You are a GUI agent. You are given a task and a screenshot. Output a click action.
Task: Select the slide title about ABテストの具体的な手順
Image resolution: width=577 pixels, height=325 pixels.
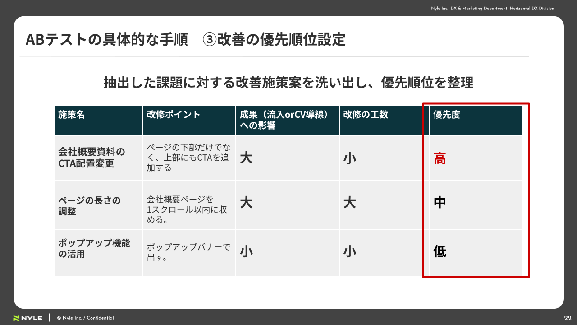pos(185,40)
